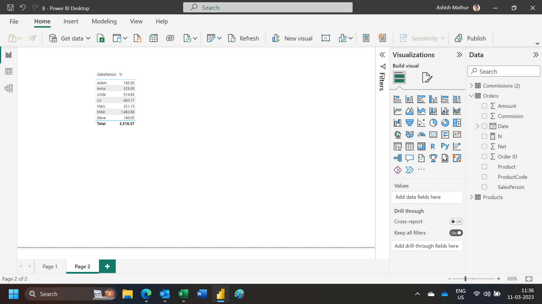This screenshot has height=304, width=542.
Task: Switch to Page 1 tab
Action: click(x=50, y=266)
